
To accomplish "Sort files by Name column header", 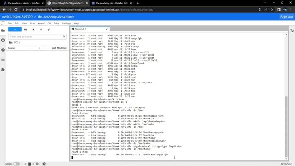I will (24, 48).
